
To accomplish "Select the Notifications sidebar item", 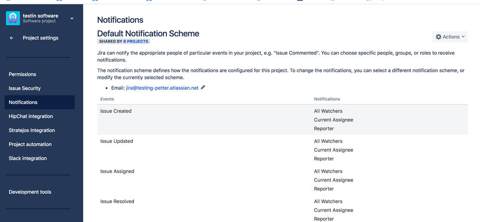I will coord(23,102).
